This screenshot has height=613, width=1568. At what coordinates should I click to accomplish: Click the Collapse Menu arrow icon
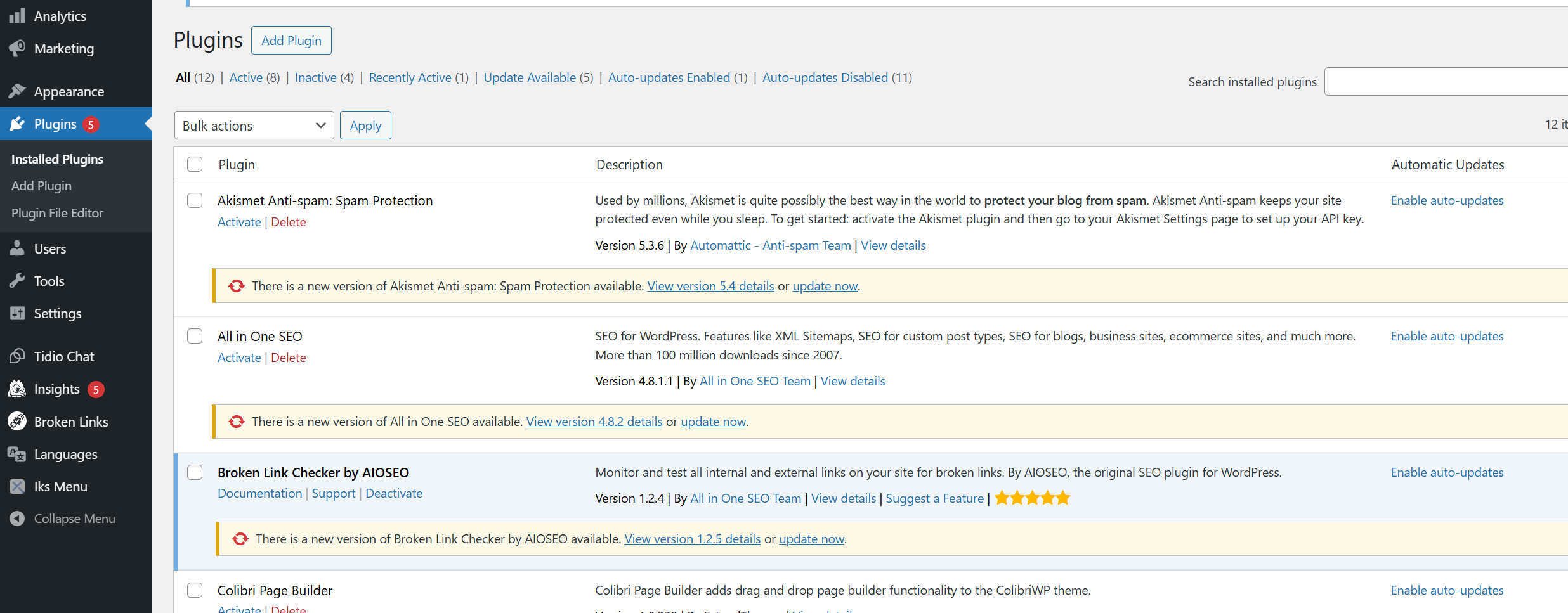coord(17,519)
